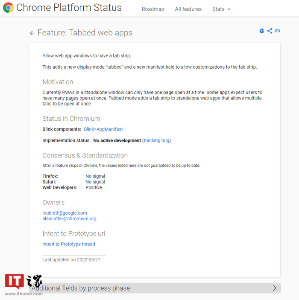Screen dimensions: 299x300
Task: Navigate to All features
Action: [188, 9]
